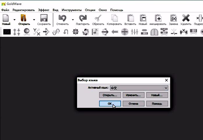Click the four-arrows effect icon in second toolbar
203x140 pixels.
(17, 32)
